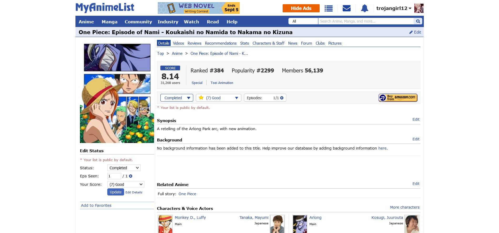Expand the (7) Good score dropdown with star
499x233 pixels.
[218, 98]
